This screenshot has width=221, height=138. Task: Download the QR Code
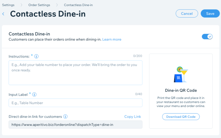[181, 117]
